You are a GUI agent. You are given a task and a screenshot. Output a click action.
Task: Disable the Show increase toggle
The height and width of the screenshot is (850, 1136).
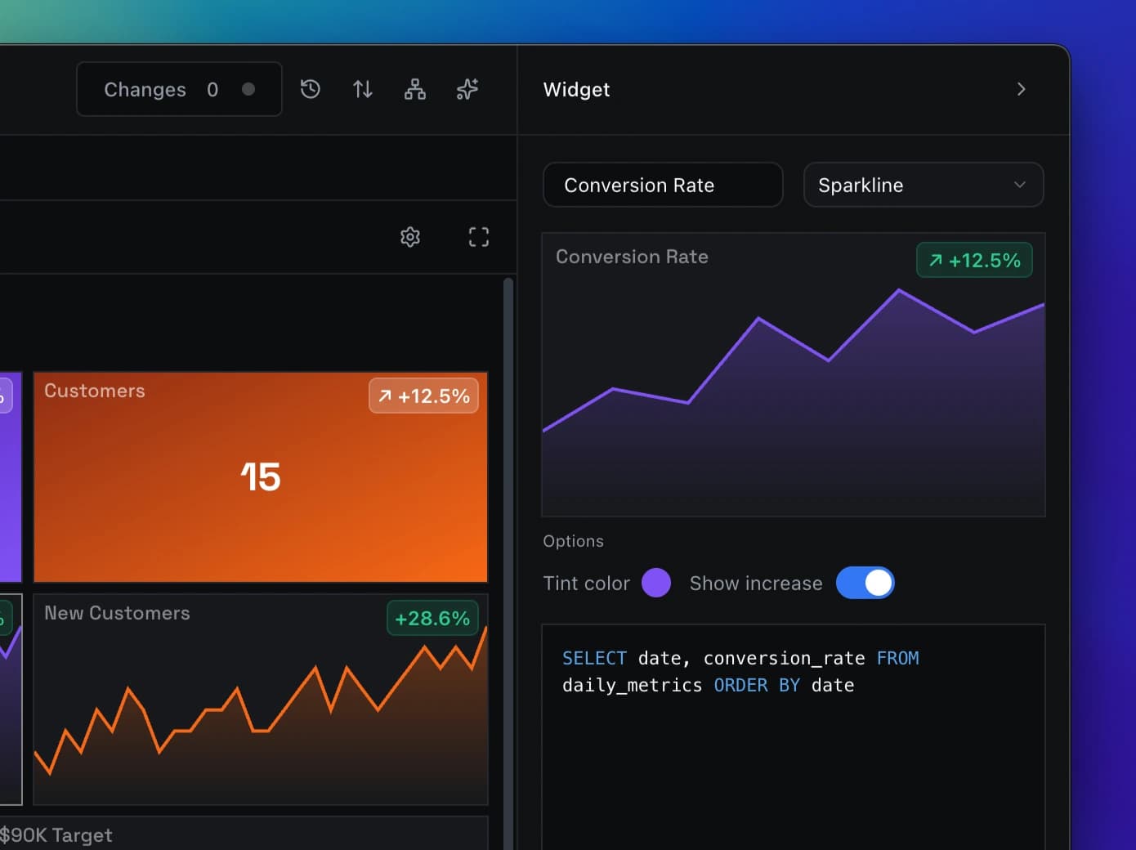(x=865, y=583)
